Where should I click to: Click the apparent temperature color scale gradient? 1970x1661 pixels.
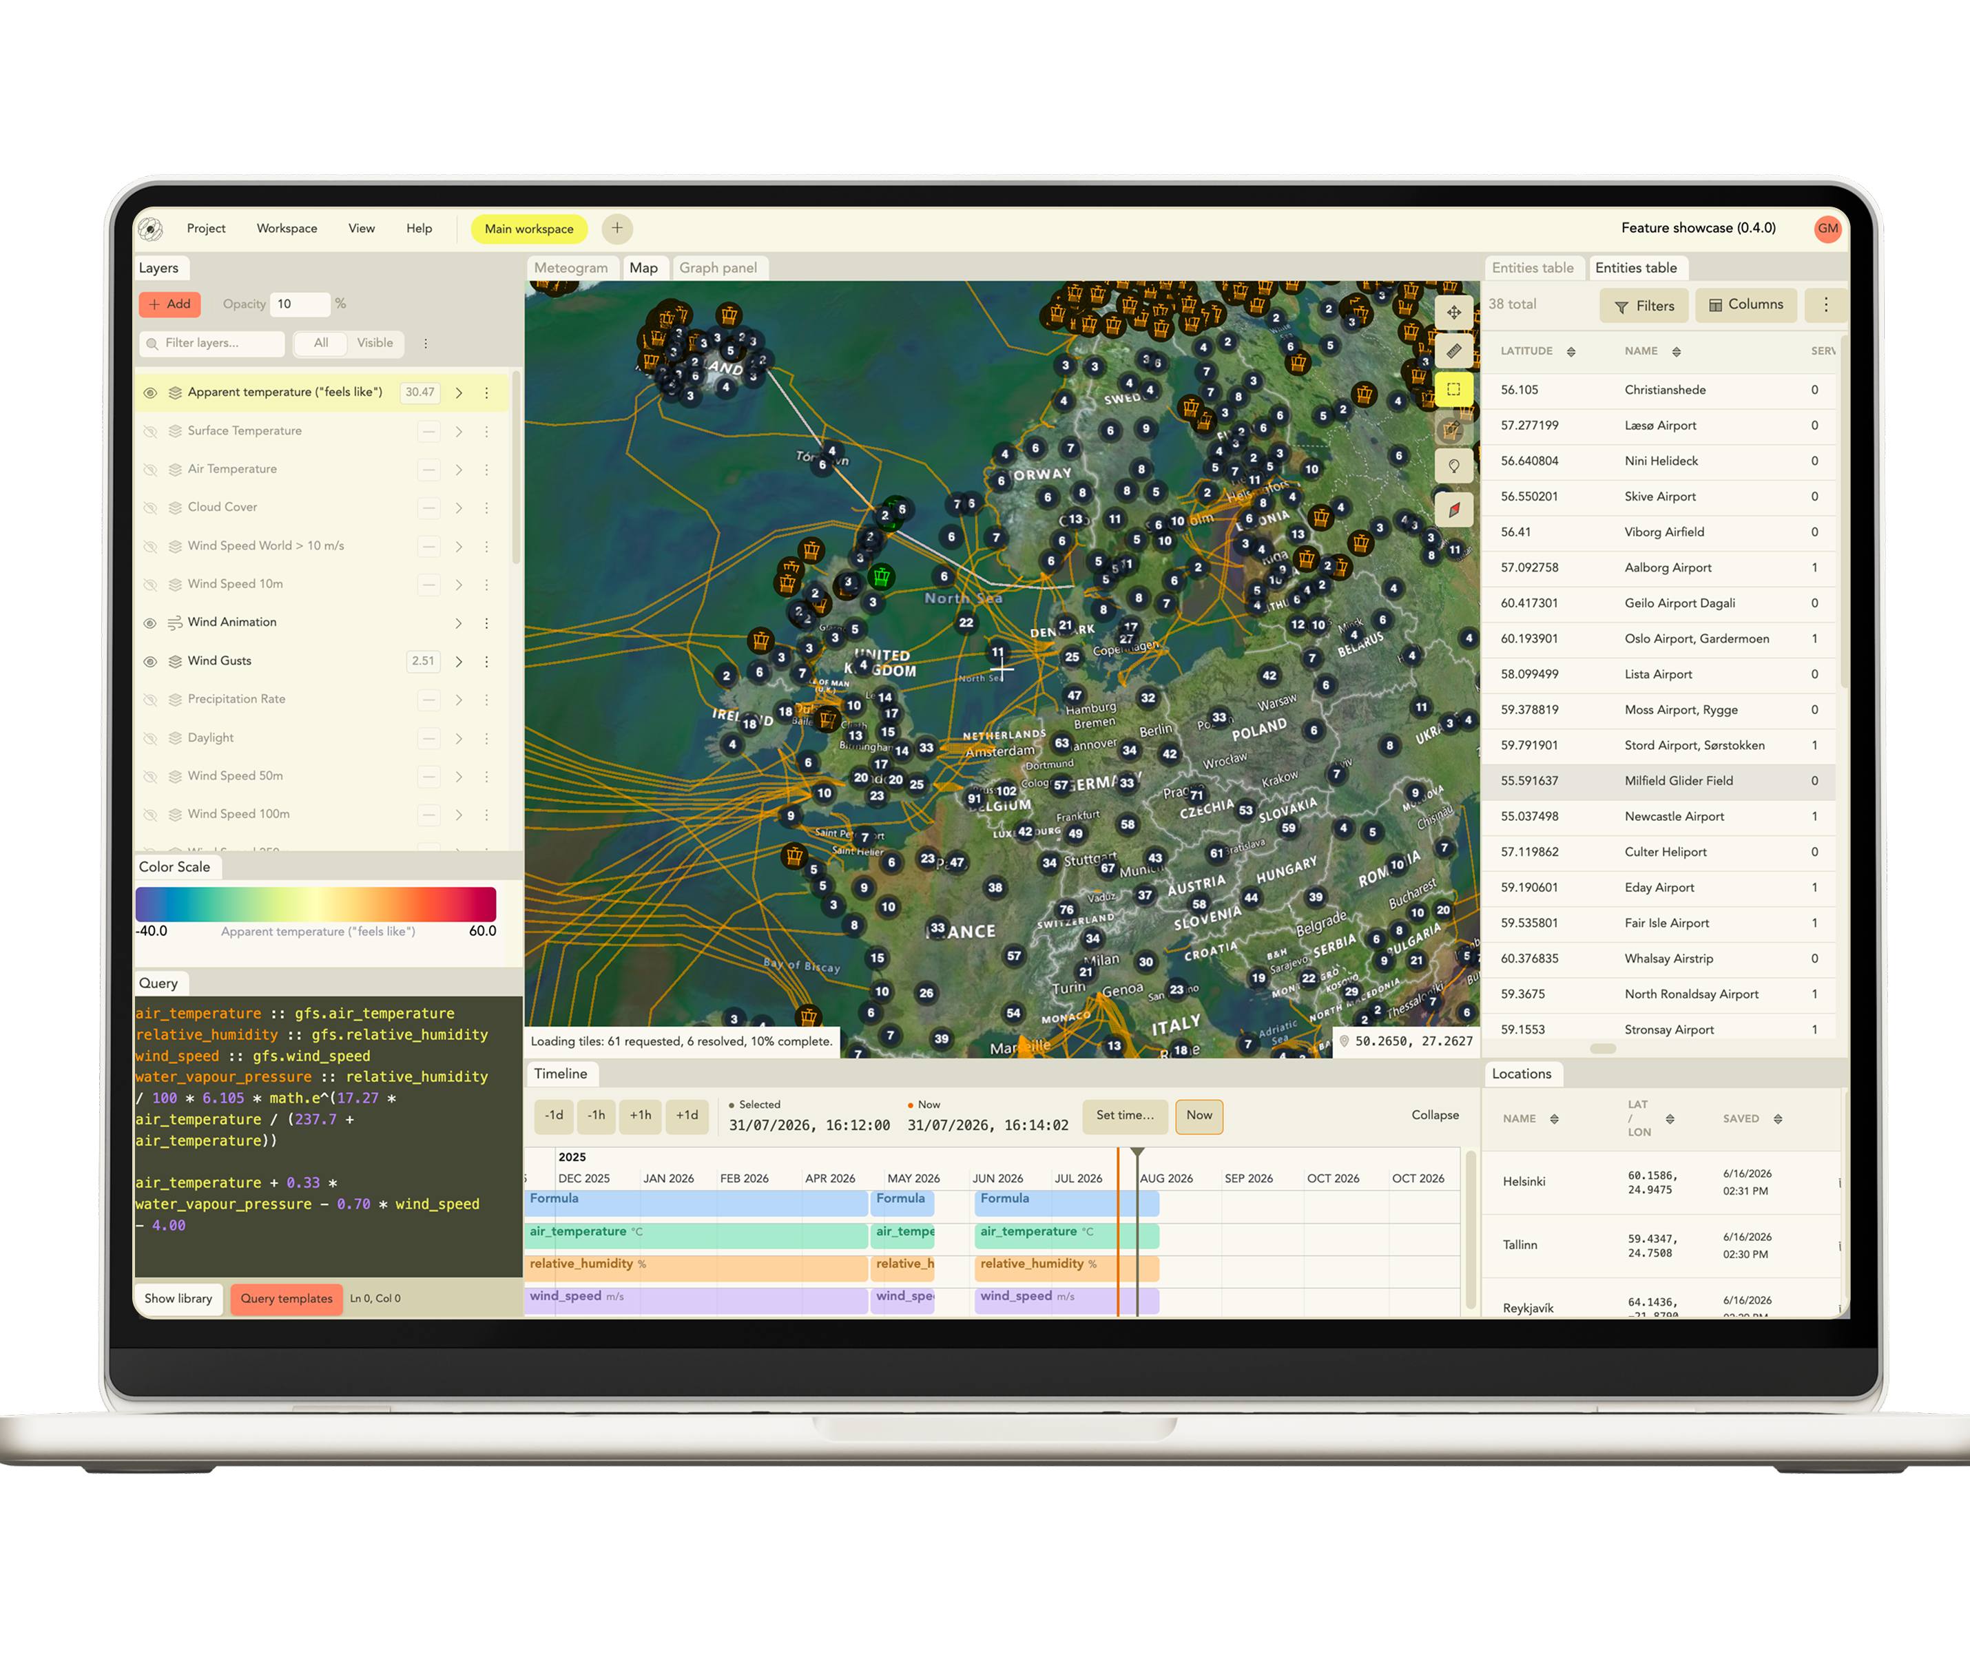pos(315,904)
